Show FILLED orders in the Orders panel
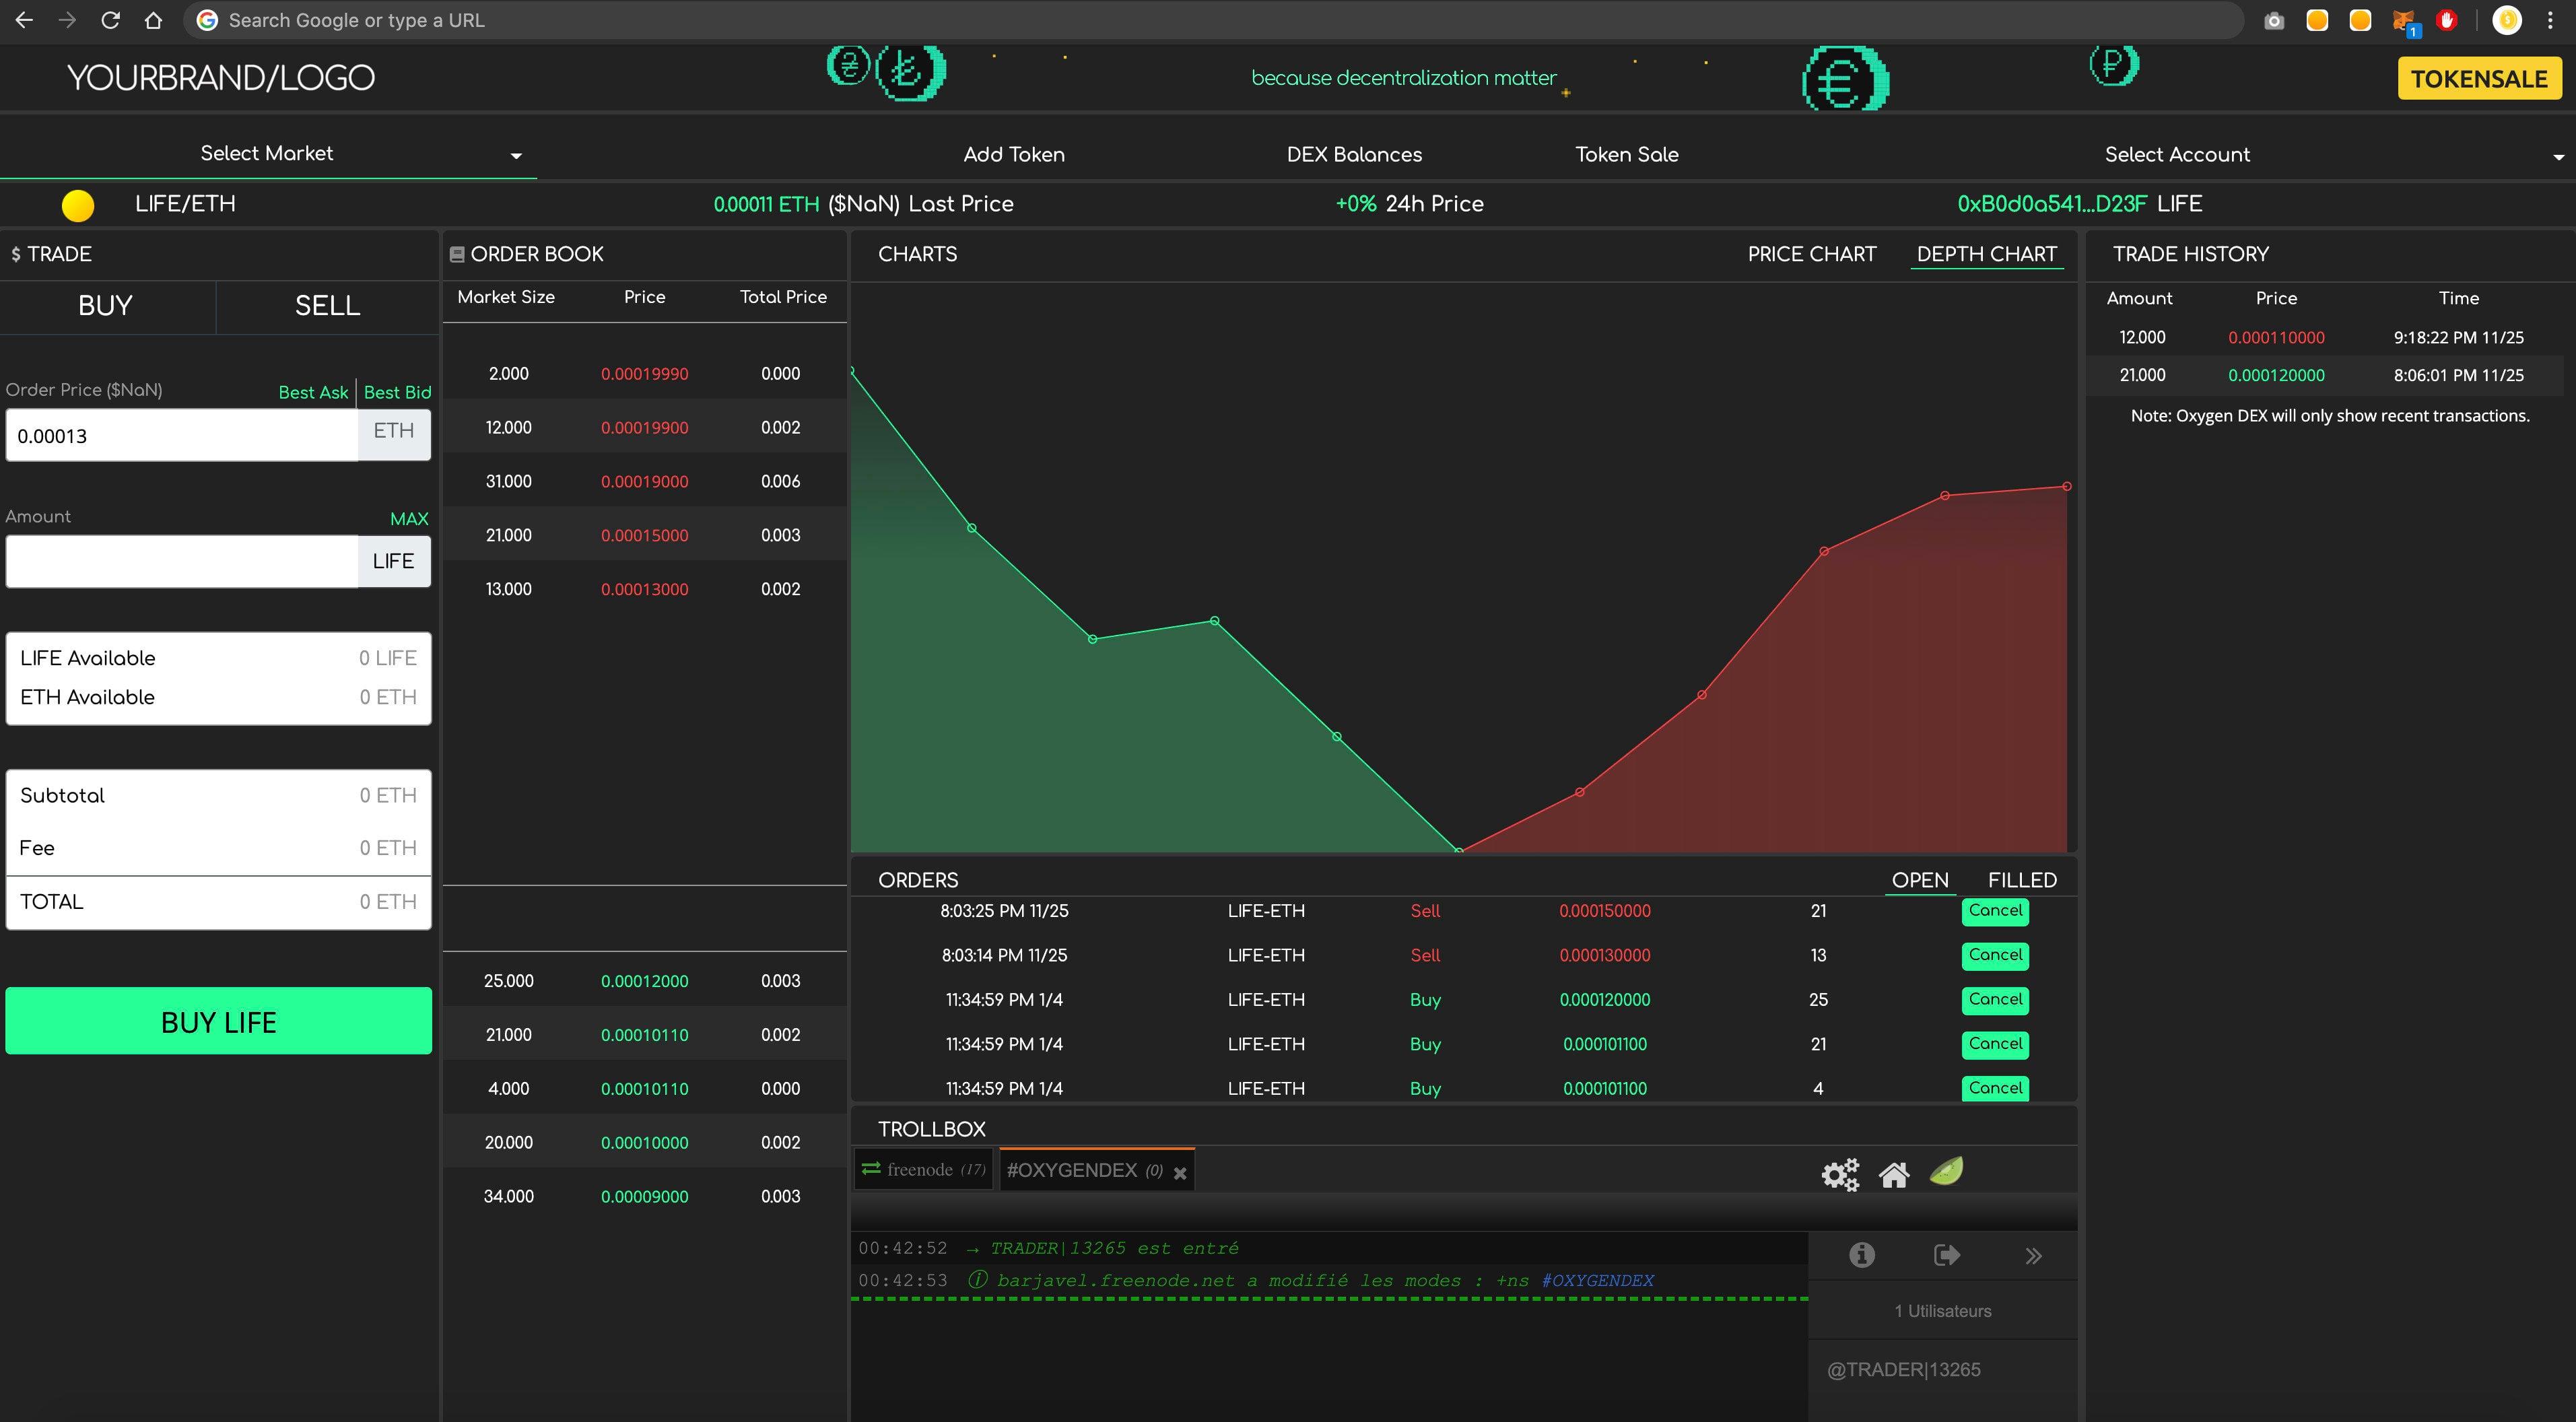This screenshot has width=2576, height=1422. [2021, 879]
